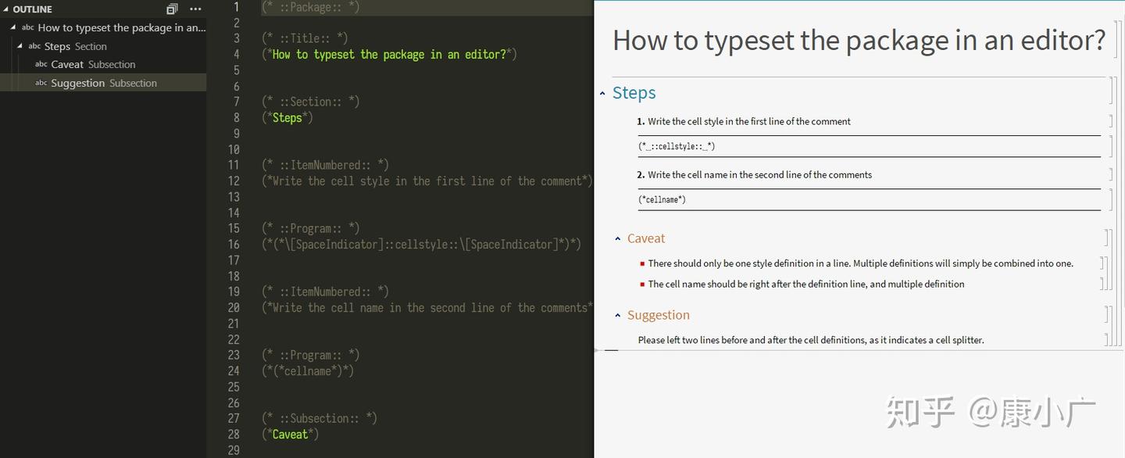Click the '(*Caveat*)' code line in the editor
The height and width of the screenshot is (458, 1125).
290,435
